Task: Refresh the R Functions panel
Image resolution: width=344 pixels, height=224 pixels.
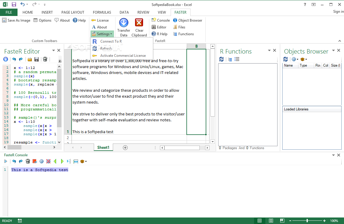Action: pyautogui.click(x=222, y=59)
